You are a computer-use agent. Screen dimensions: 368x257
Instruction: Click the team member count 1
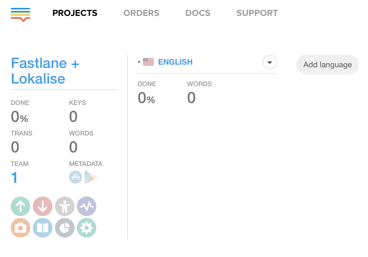14,178
